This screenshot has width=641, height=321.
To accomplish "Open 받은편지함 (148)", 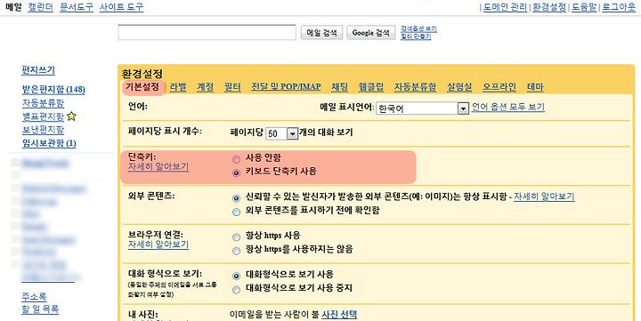I will [x=53, y=90].
